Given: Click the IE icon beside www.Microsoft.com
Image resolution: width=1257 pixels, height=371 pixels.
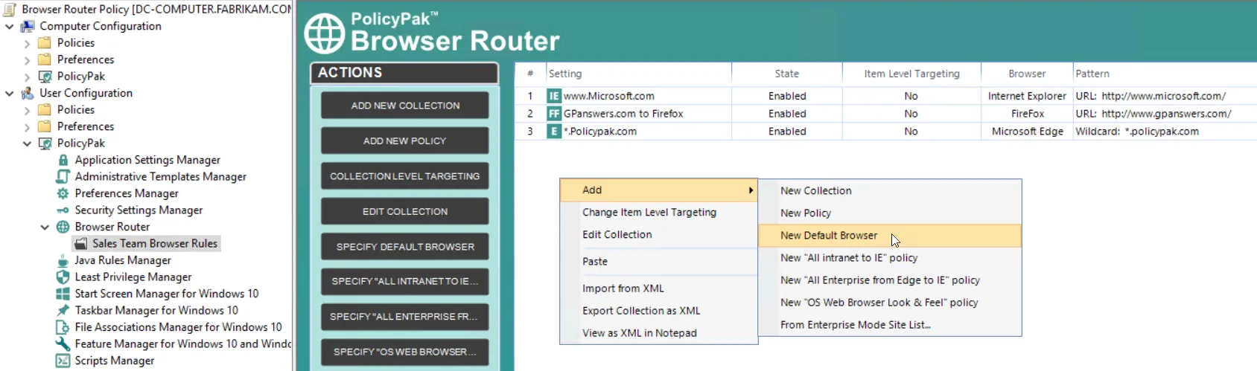Looking at the screenshot, I should coord(554,96).
